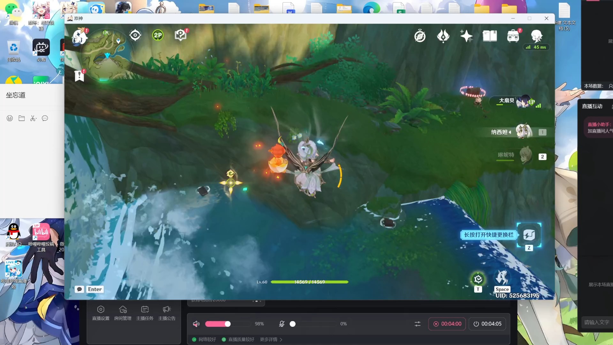
Task: Click the quick-swap gadget icon labeled Z
Action: point(529,235)
